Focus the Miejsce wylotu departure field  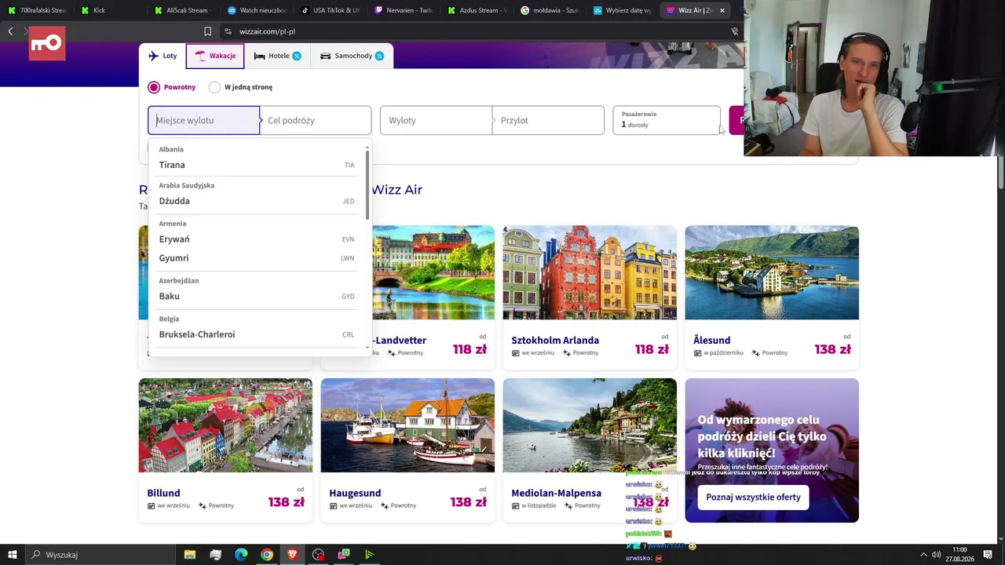[x=204, y=120]
